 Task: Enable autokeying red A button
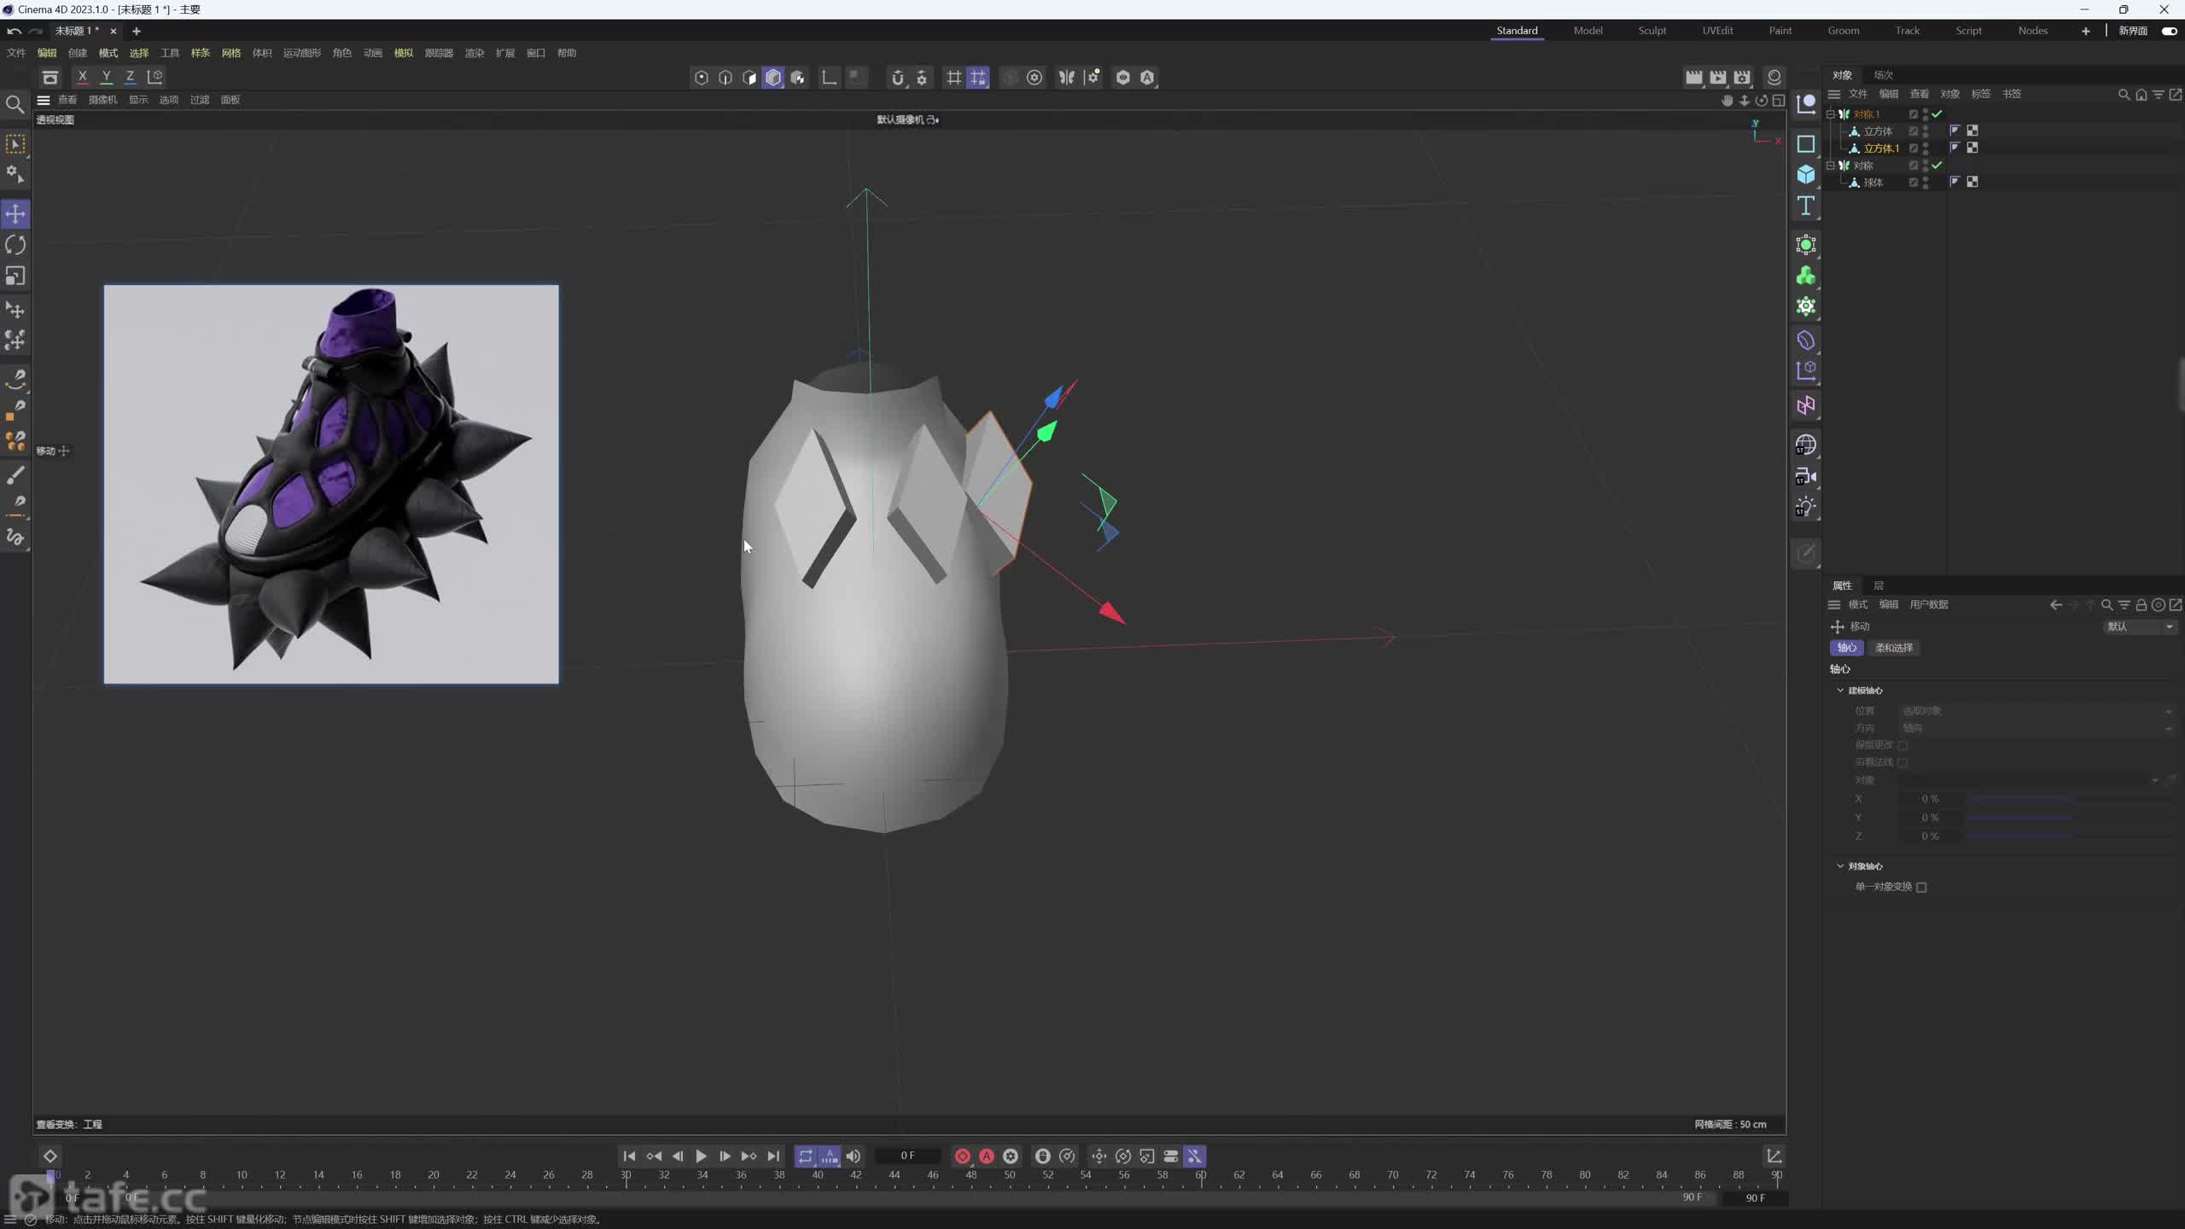[x=987, y=1156]
